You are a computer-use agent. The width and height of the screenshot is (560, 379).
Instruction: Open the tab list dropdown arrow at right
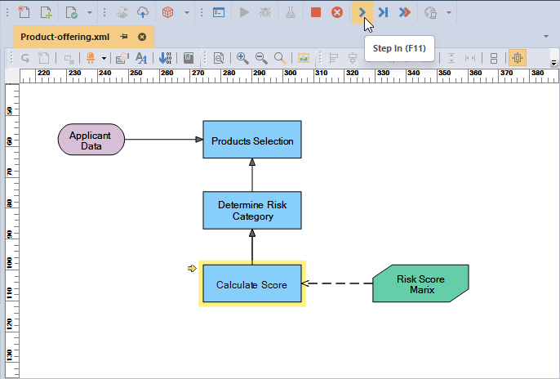[x=545, y=36]
